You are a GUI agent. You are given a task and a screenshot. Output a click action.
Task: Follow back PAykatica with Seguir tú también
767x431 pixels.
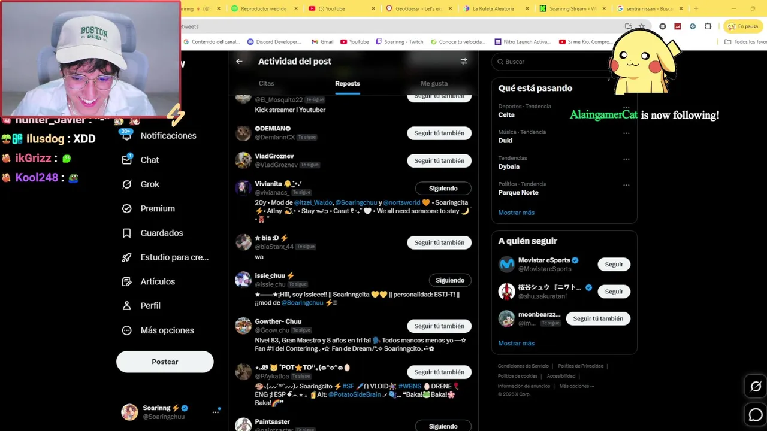[439, 372]
